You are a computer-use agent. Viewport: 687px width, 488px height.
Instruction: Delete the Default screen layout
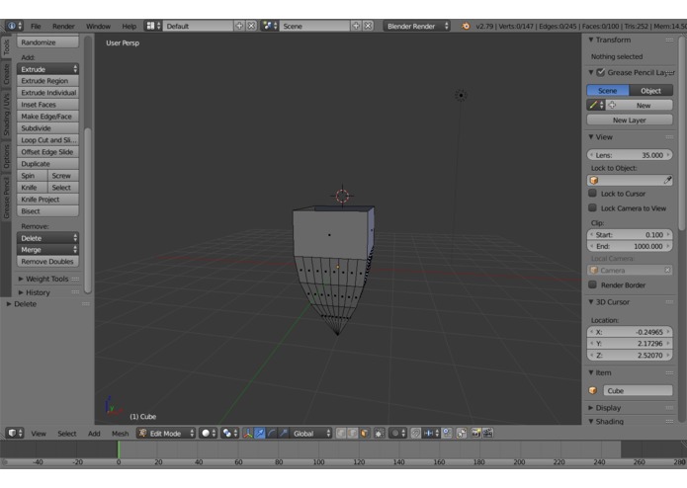click(251, 26)
